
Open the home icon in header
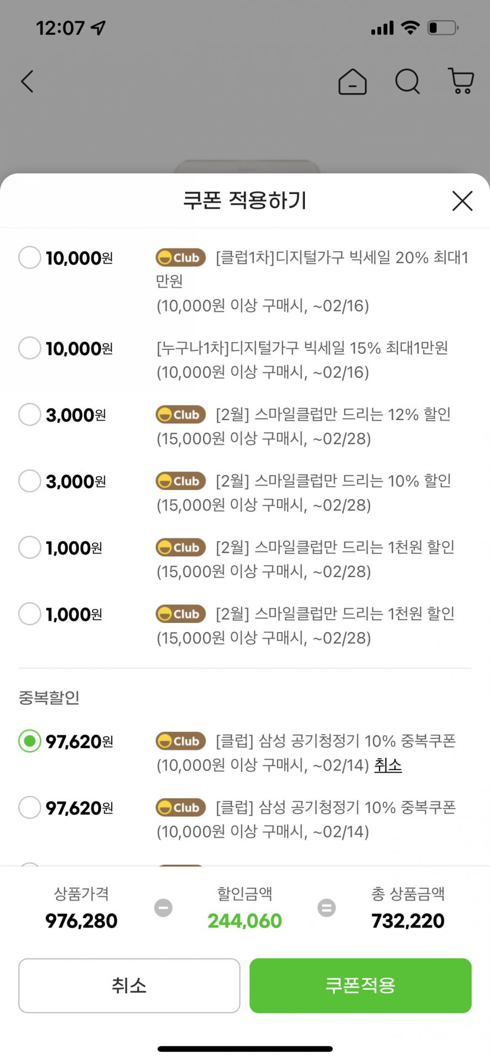point(352,82)
